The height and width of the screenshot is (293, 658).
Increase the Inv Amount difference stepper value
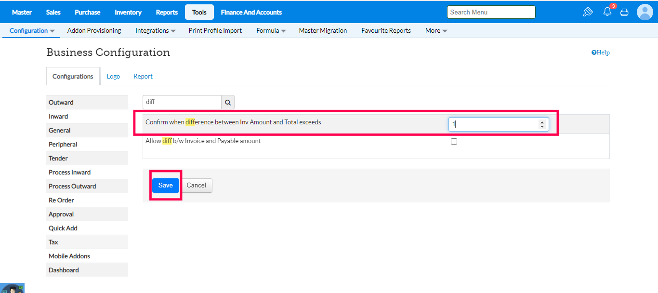[x=542, y=122]
